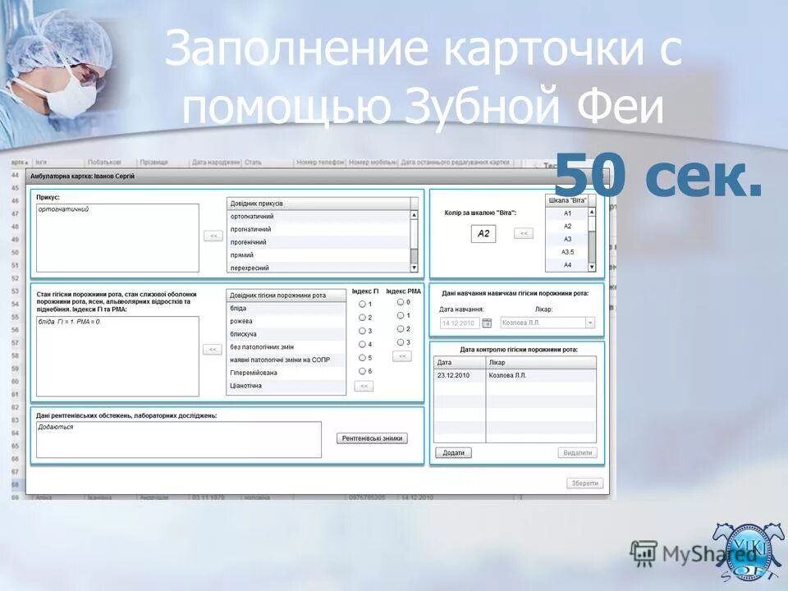
Task: Select radio button 3 under Індекс П
Action: [x=363, y=332]
